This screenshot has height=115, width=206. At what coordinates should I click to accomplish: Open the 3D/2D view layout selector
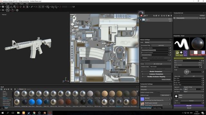[48, 7]
